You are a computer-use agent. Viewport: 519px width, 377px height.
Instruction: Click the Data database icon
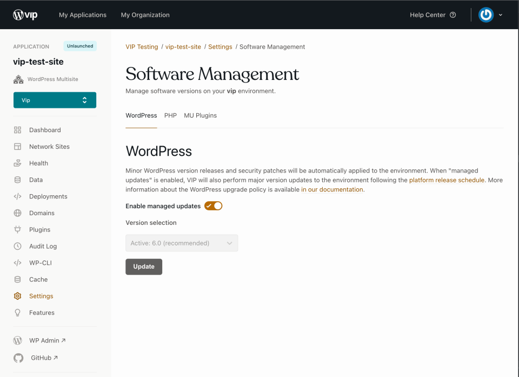(17, 180)
